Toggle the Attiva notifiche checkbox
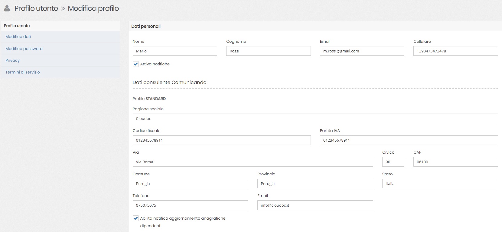This screenshot has width=502, height=232. point(136,64)
